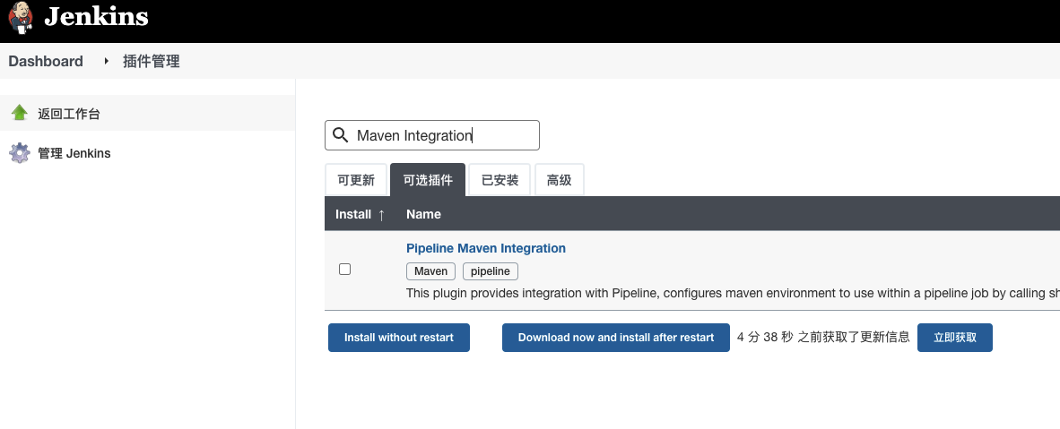Click the green up-arrow return icon
Image resolution: width=1060 pixels, height=429 pixels.
click(x=20, y=113)
